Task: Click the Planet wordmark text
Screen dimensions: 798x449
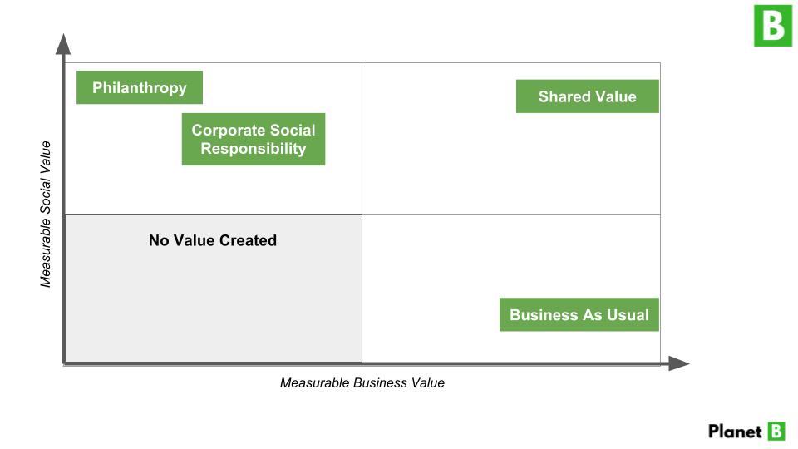Action: [x=735, y=432]
